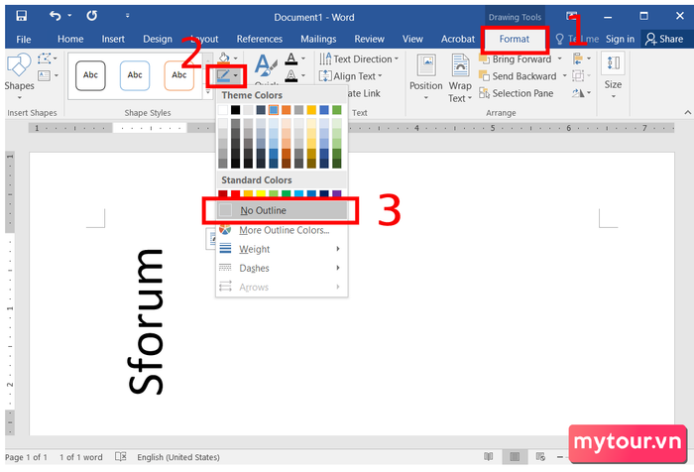Undo the last action
This screenshot has height=472, width=694.
(56, 16)
